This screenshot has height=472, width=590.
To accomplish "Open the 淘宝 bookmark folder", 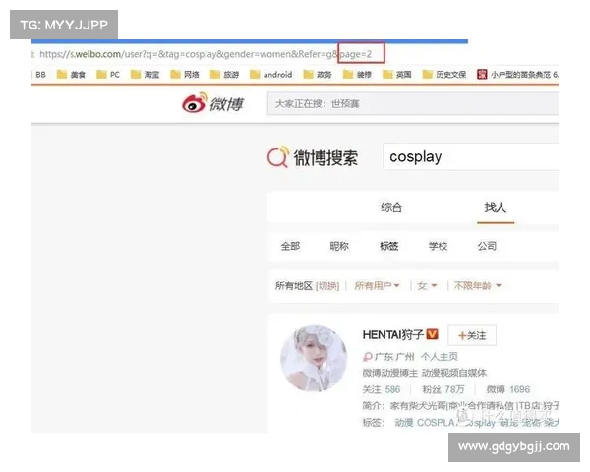I will pos(144,74).
